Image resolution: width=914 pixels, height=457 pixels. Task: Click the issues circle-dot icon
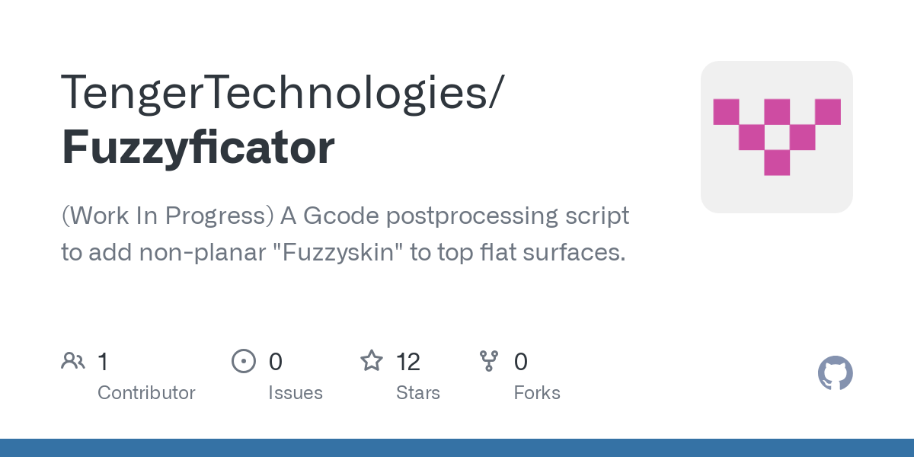[243, 360]
